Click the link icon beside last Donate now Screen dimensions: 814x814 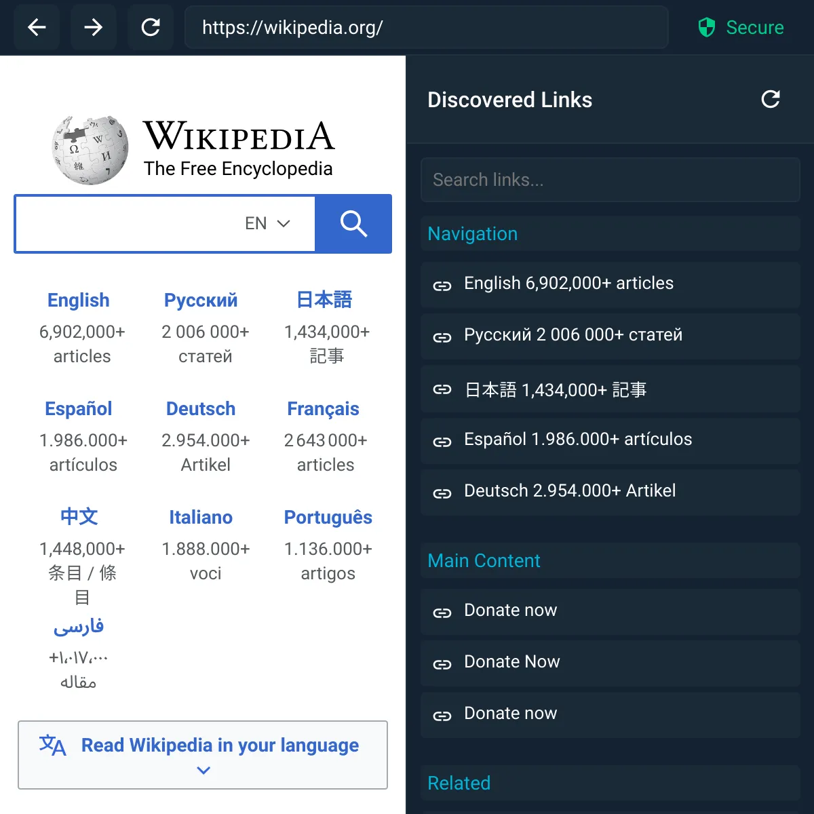click(x=442, y=716)
